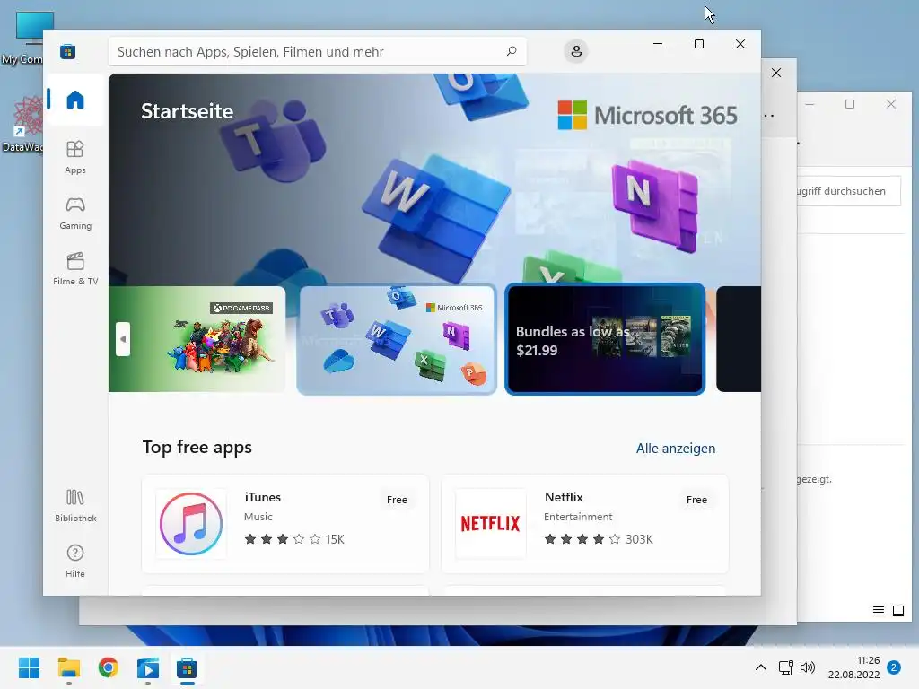Viewport: 919px width, 689px height.
Task: Open the notification badge showing 2
Action: [894, 667]
